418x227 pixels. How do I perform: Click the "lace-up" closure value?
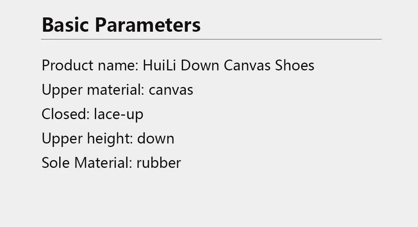coord(119,114)
